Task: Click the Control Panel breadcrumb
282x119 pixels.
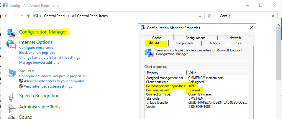Action: (55, 16)
